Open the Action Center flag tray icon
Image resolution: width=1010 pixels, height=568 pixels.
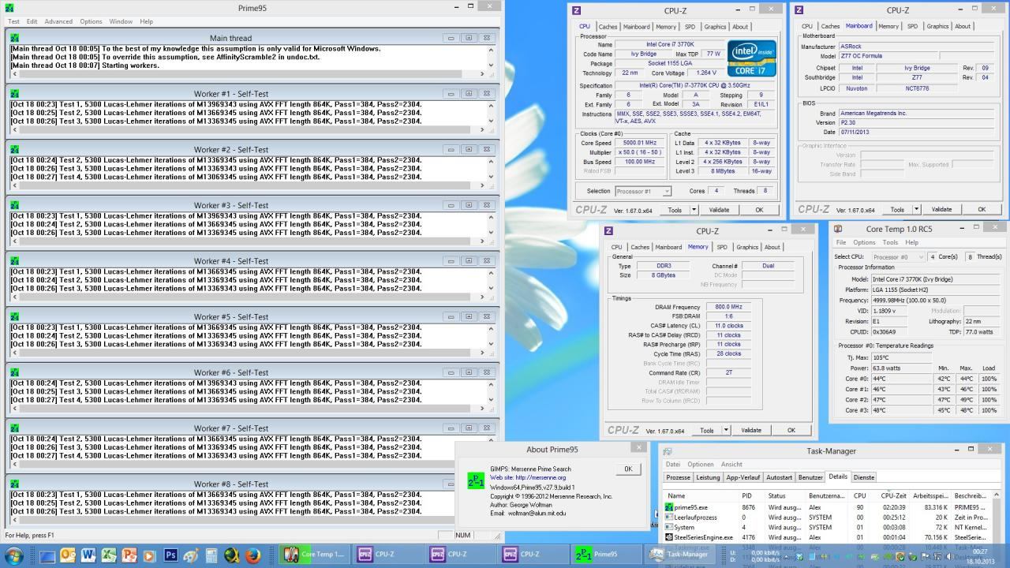coord(925,555)
